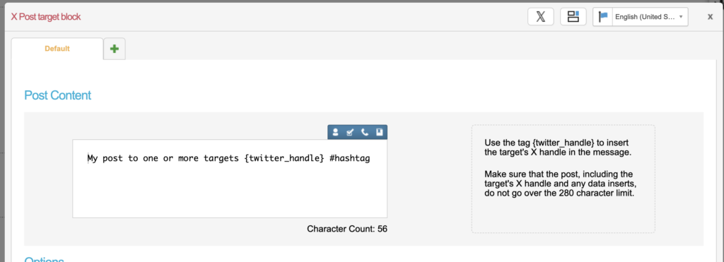Expand language list using the small arrow
This screenshot has height=262, width=724.
coord(681,17)
